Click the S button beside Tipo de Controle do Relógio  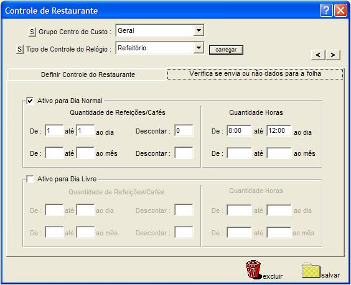click(20, 49)
